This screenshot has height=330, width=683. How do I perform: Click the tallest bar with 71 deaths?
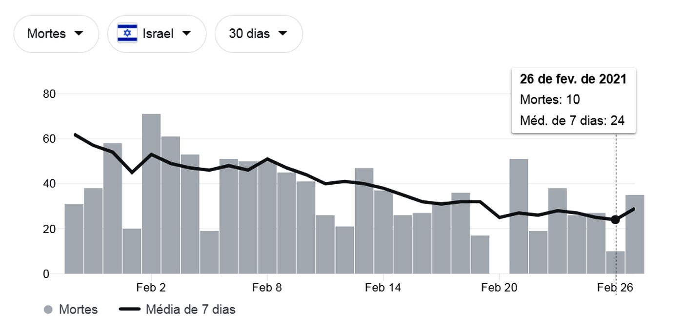(151, 195)
